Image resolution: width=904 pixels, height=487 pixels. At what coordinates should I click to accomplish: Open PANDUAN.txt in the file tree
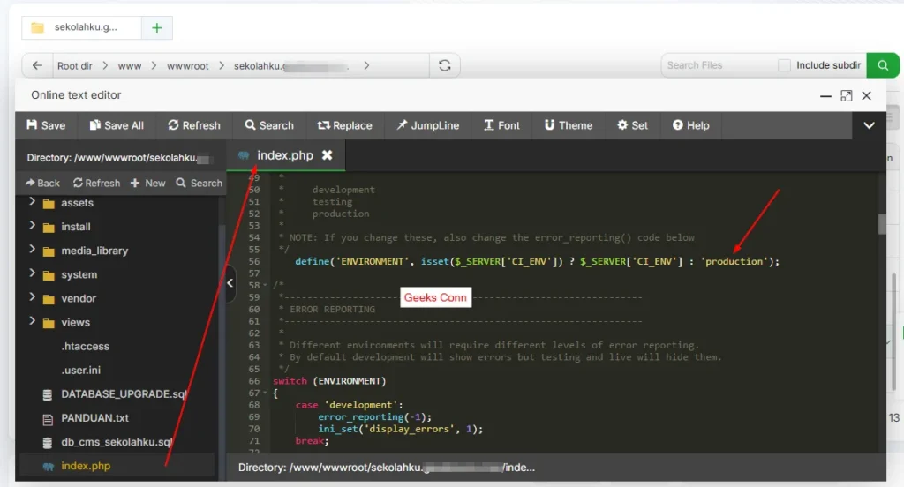94,418
